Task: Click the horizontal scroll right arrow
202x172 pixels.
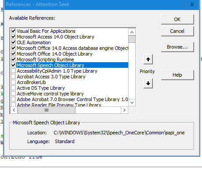Action: click(124, 110)
